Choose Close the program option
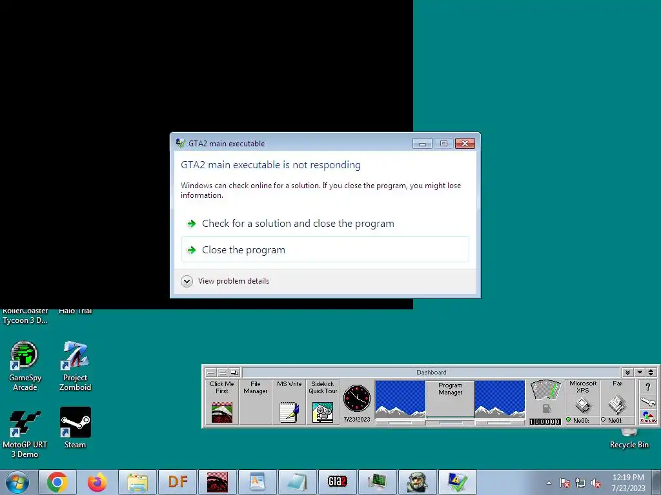The height and width of the screenshot is (495, 661). [x=325, y=249]
